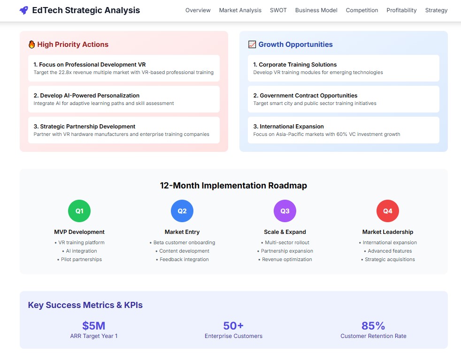Open the SWOT nav item
461x360 pixels.
[x=278, y=10]
